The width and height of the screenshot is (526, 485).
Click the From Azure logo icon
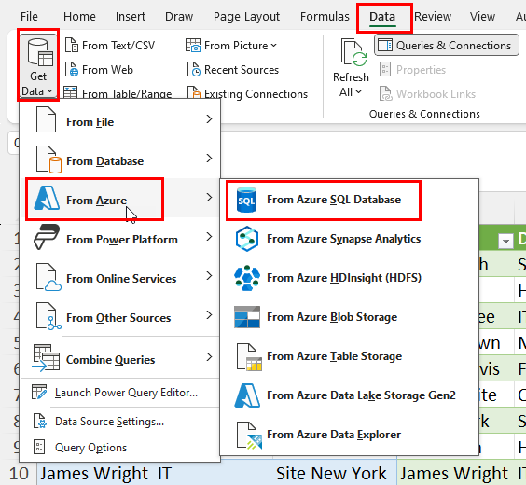pyautogui.click(x=47, y=198)
